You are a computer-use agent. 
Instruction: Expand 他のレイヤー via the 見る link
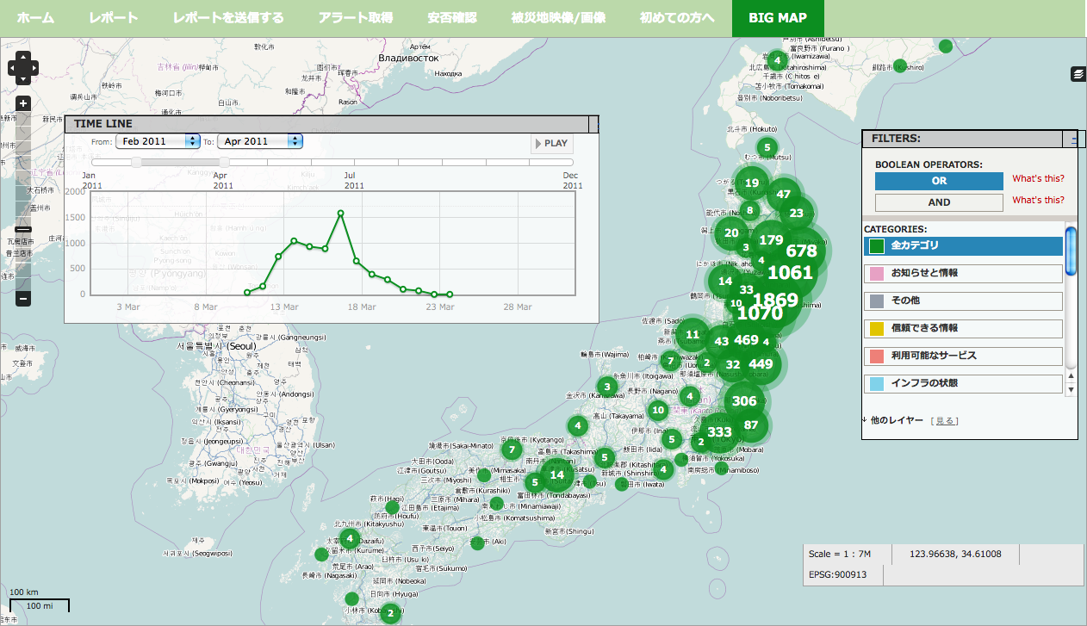pos(945,421)
